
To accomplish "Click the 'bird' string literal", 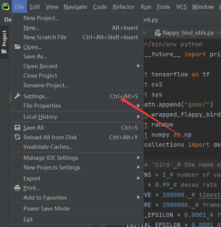I will [x=162, y=165].
